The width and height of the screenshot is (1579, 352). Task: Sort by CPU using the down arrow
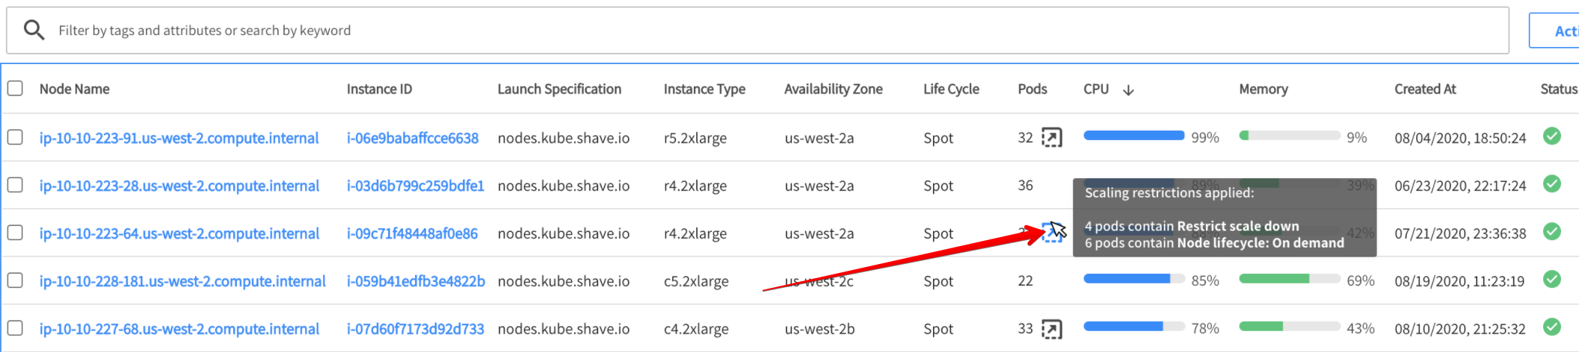[x=1128, y=90]
